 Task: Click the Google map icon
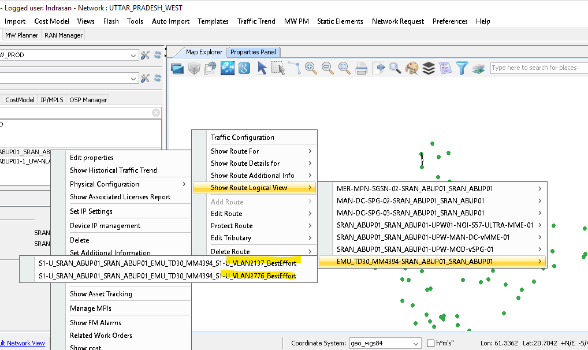(x=244, y=68)
